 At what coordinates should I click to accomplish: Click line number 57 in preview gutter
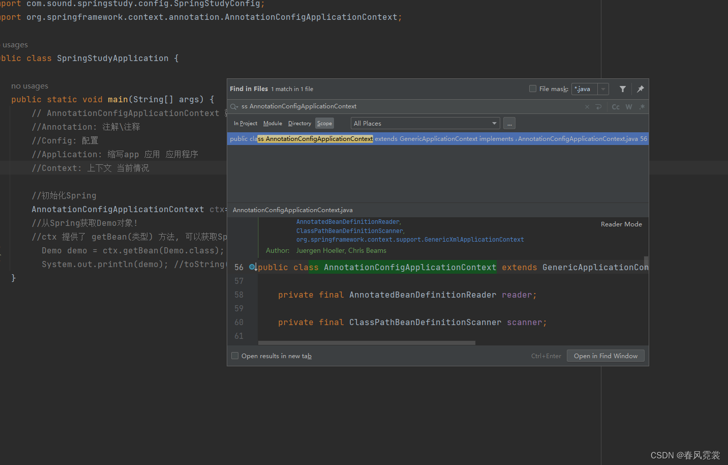coord(238,281)
